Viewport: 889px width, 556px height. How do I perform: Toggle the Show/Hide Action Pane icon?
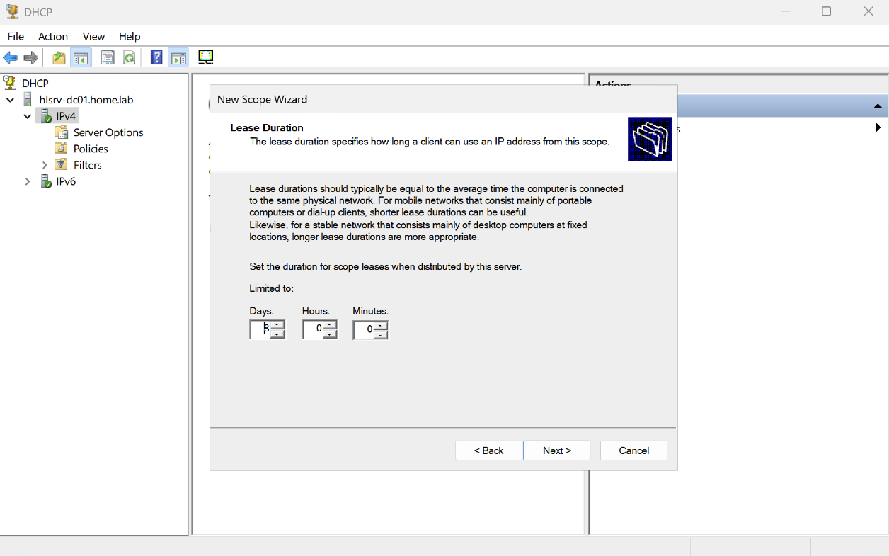coord(178,58)
